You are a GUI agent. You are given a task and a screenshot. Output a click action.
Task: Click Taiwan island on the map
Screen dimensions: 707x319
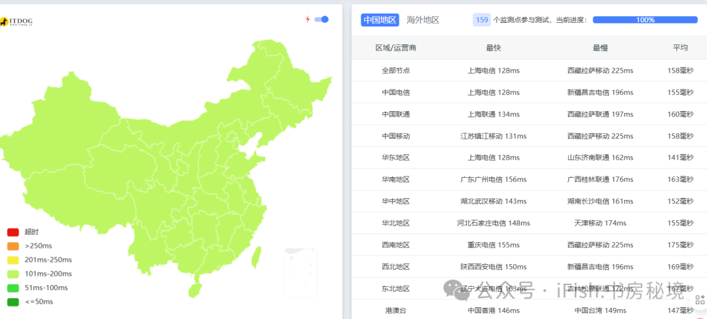tap(257, 257)
